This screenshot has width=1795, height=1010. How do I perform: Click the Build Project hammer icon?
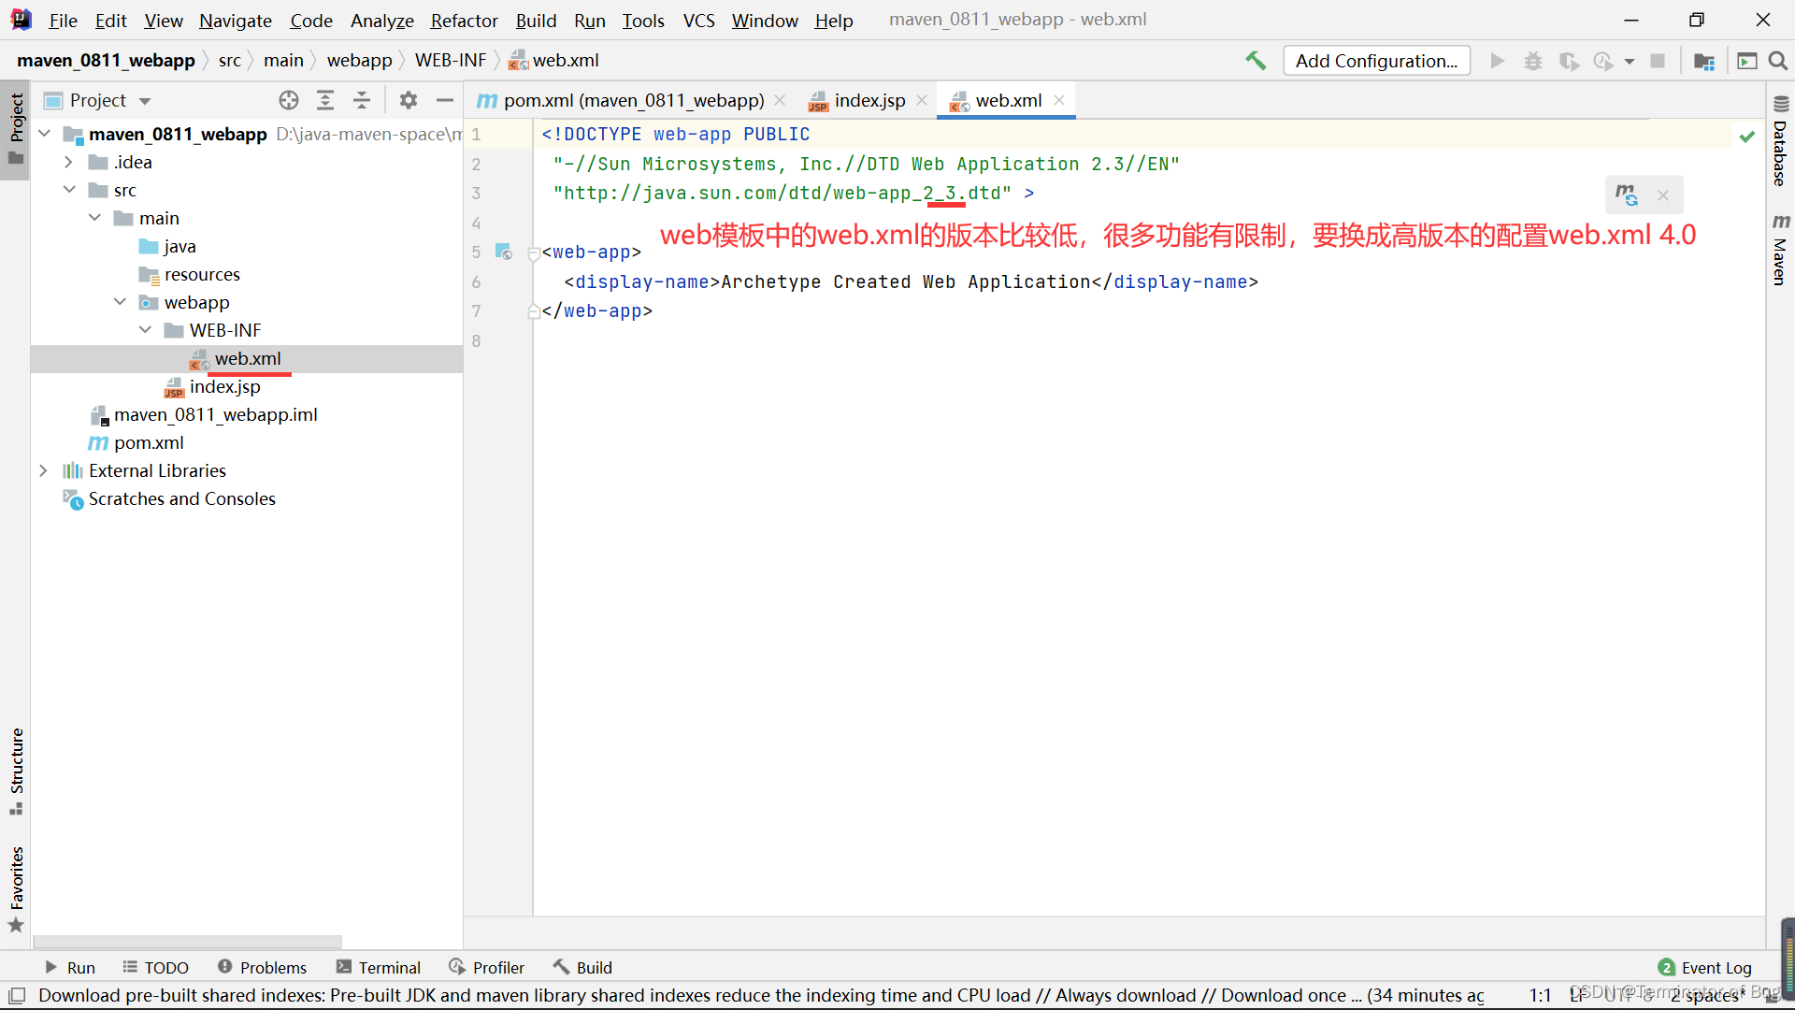[x=1256, y=61]
